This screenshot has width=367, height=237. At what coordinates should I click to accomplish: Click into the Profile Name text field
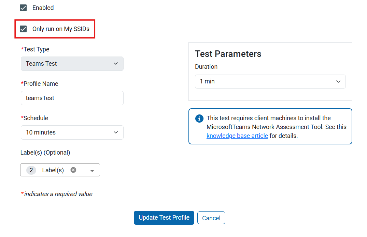(72, 98)
